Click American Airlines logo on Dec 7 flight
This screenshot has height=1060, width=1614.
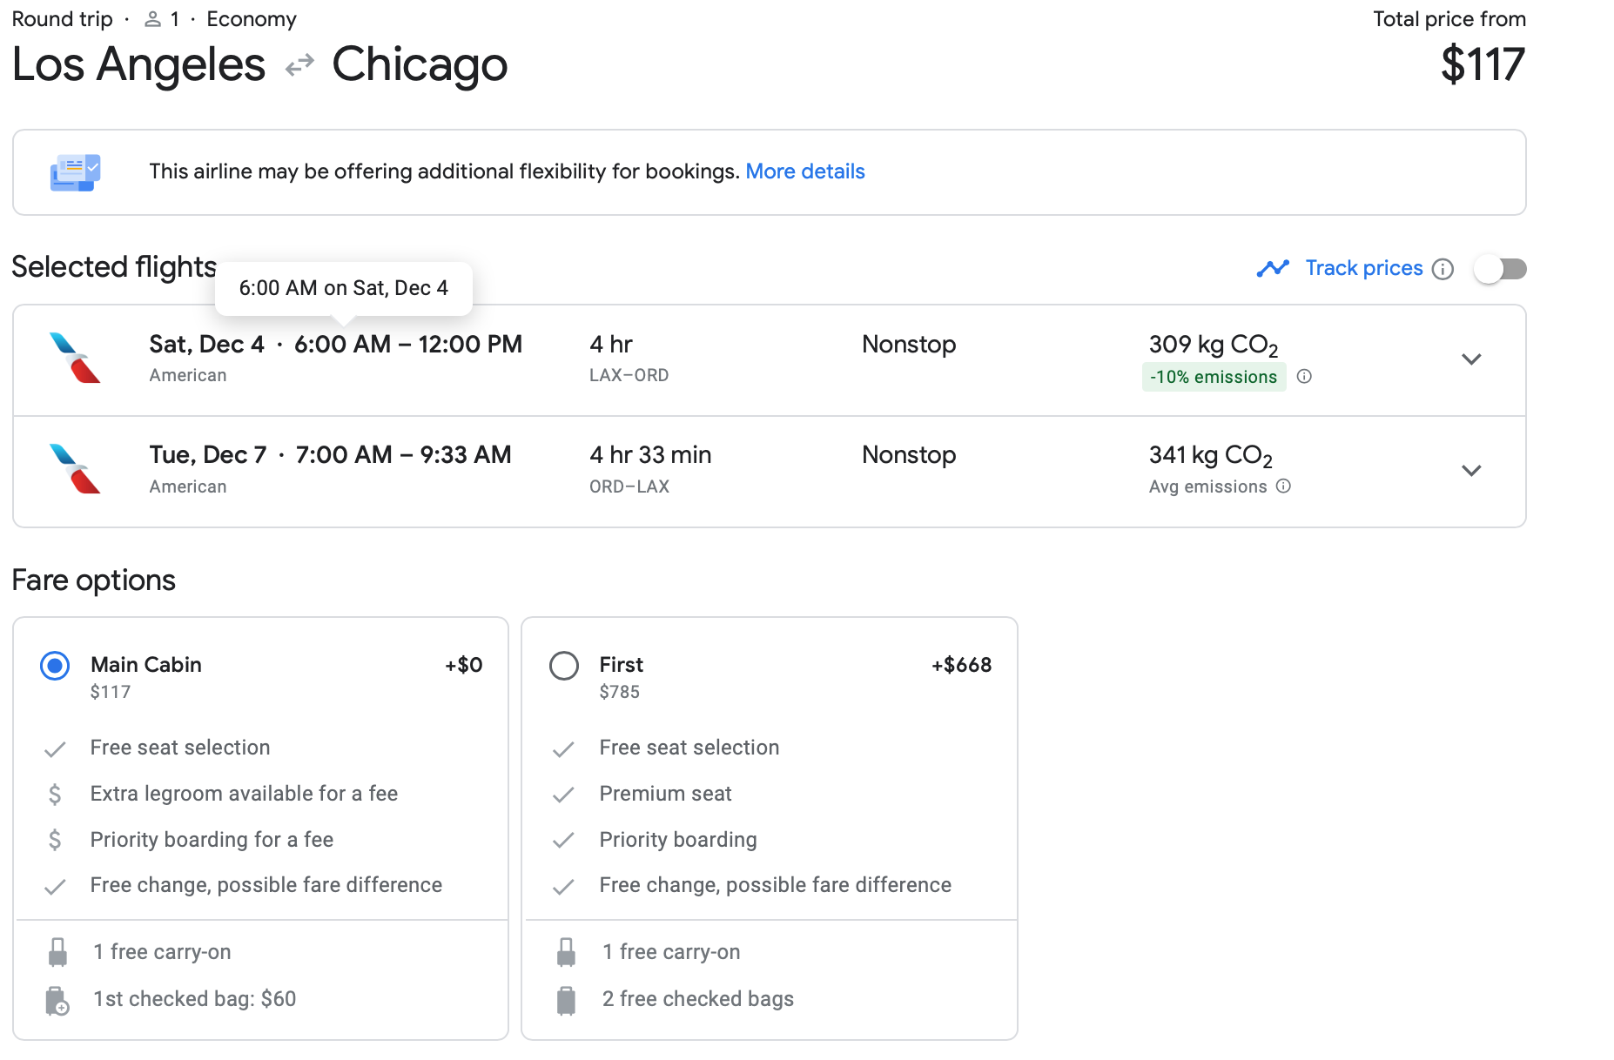click(75, 469)
